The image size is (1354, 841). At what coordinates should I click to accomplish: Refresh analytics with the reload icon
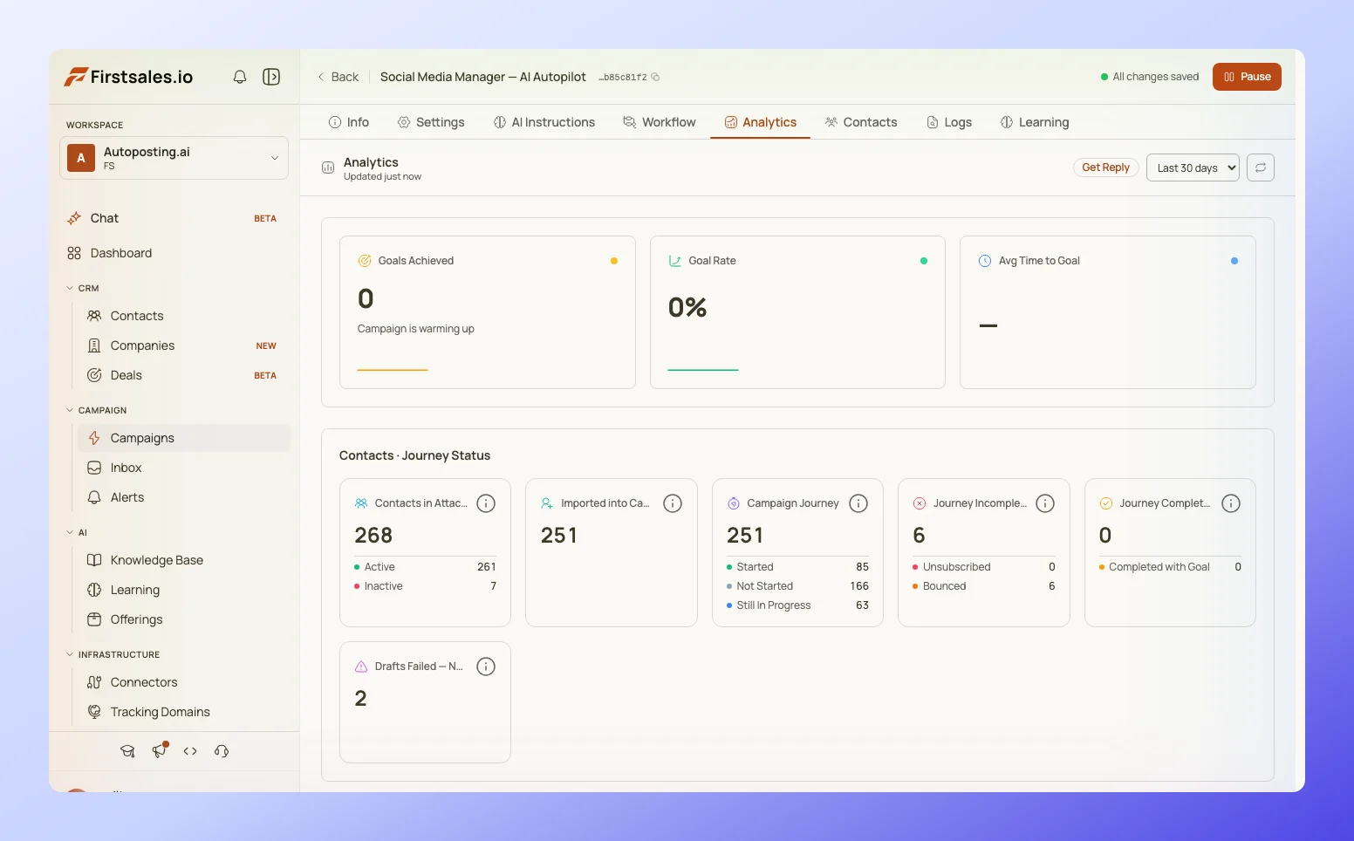(1261, 168)
